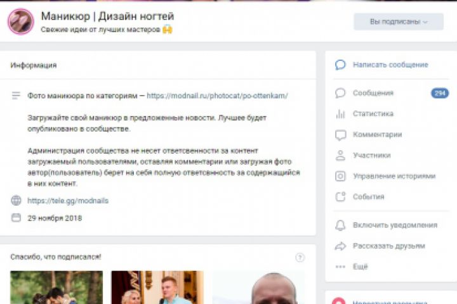
Task: Click the community title 'Маникюр | Дизайн ногтей'
Action: tap(107, 16)
